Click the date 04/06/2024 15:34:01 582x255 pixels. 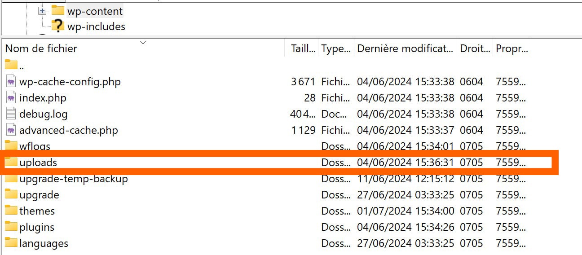pyautogui.click(x=405, y=146)
